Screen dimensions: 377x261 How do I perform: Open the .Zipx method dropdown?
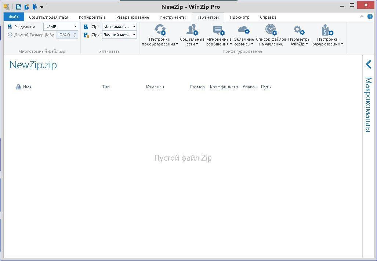click(120, 35)
